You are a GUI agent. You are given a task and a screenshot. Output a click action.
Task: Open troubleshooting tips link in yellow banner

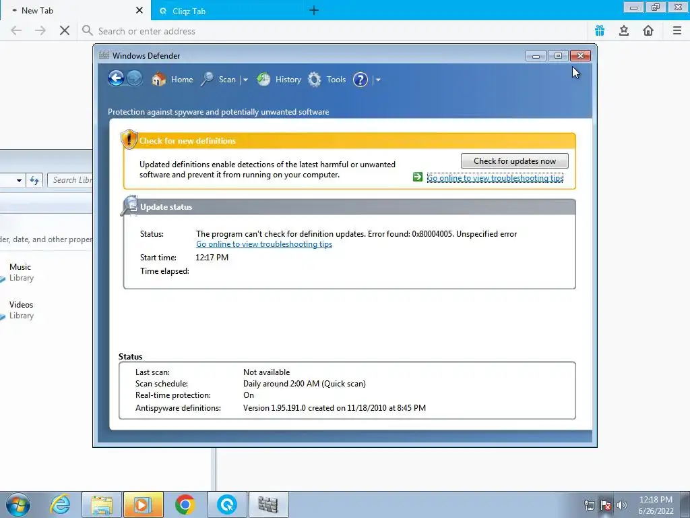pos(495,178)
